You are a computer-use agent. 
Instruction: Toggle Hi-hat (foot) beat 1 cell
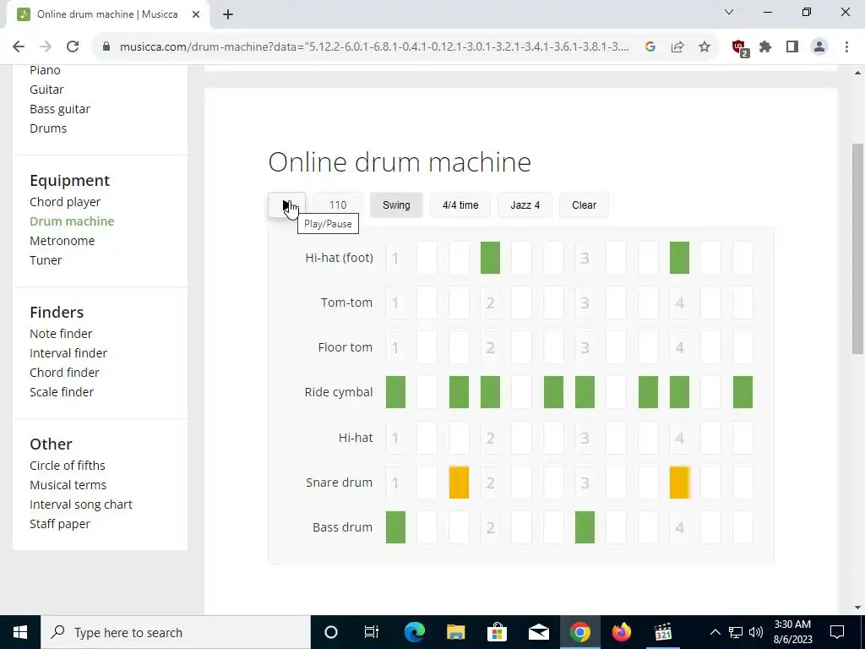coord(395,258)
